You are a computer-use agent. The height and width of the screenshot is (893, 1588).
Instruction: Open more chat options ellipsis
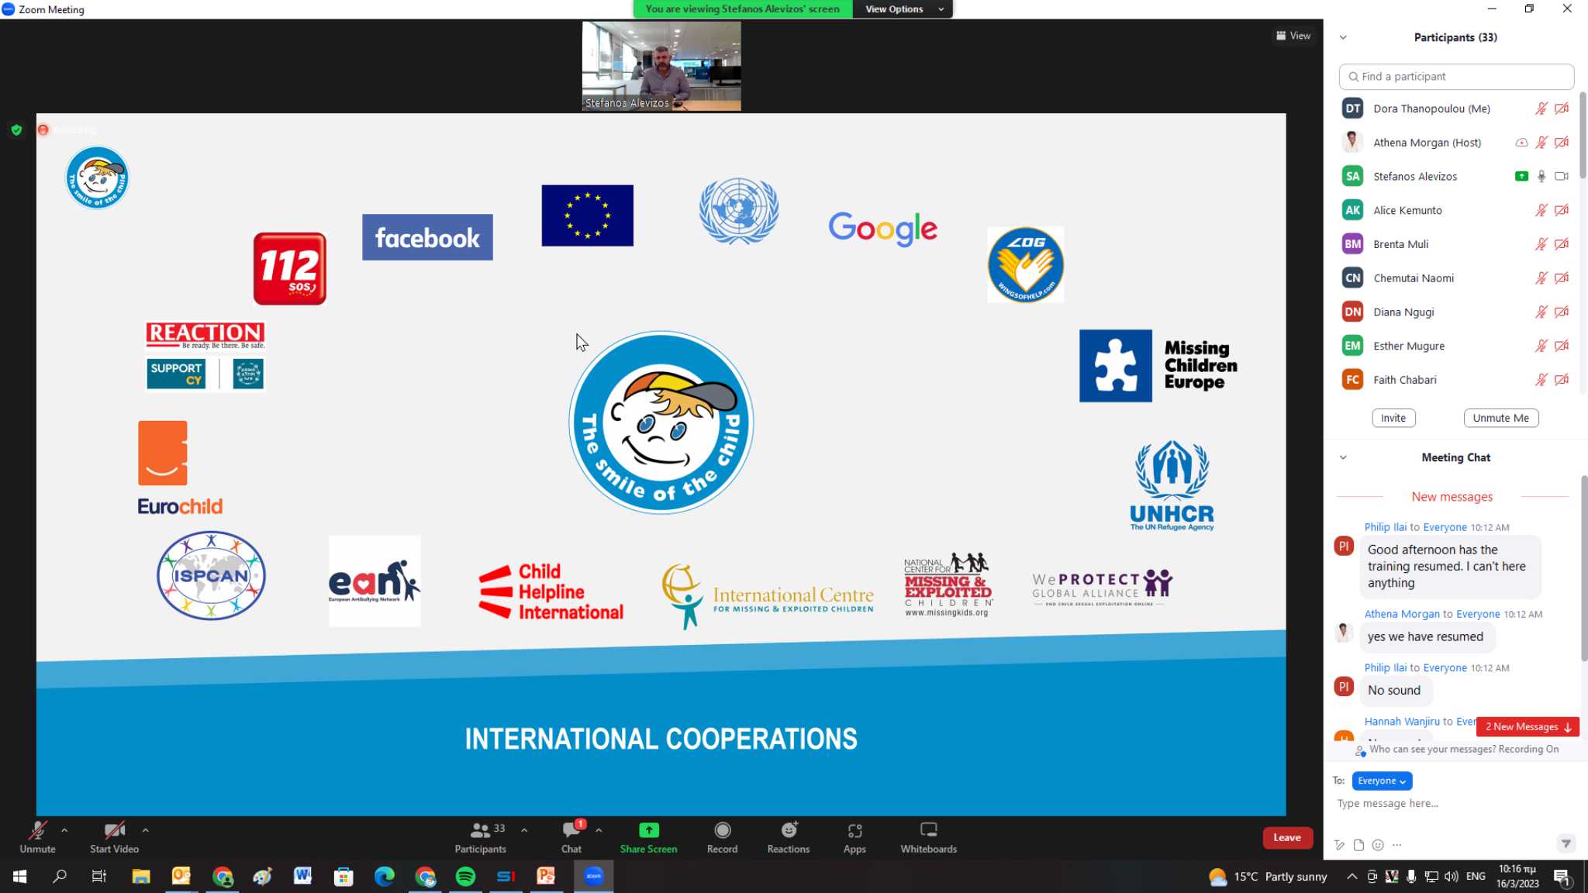1396,845
